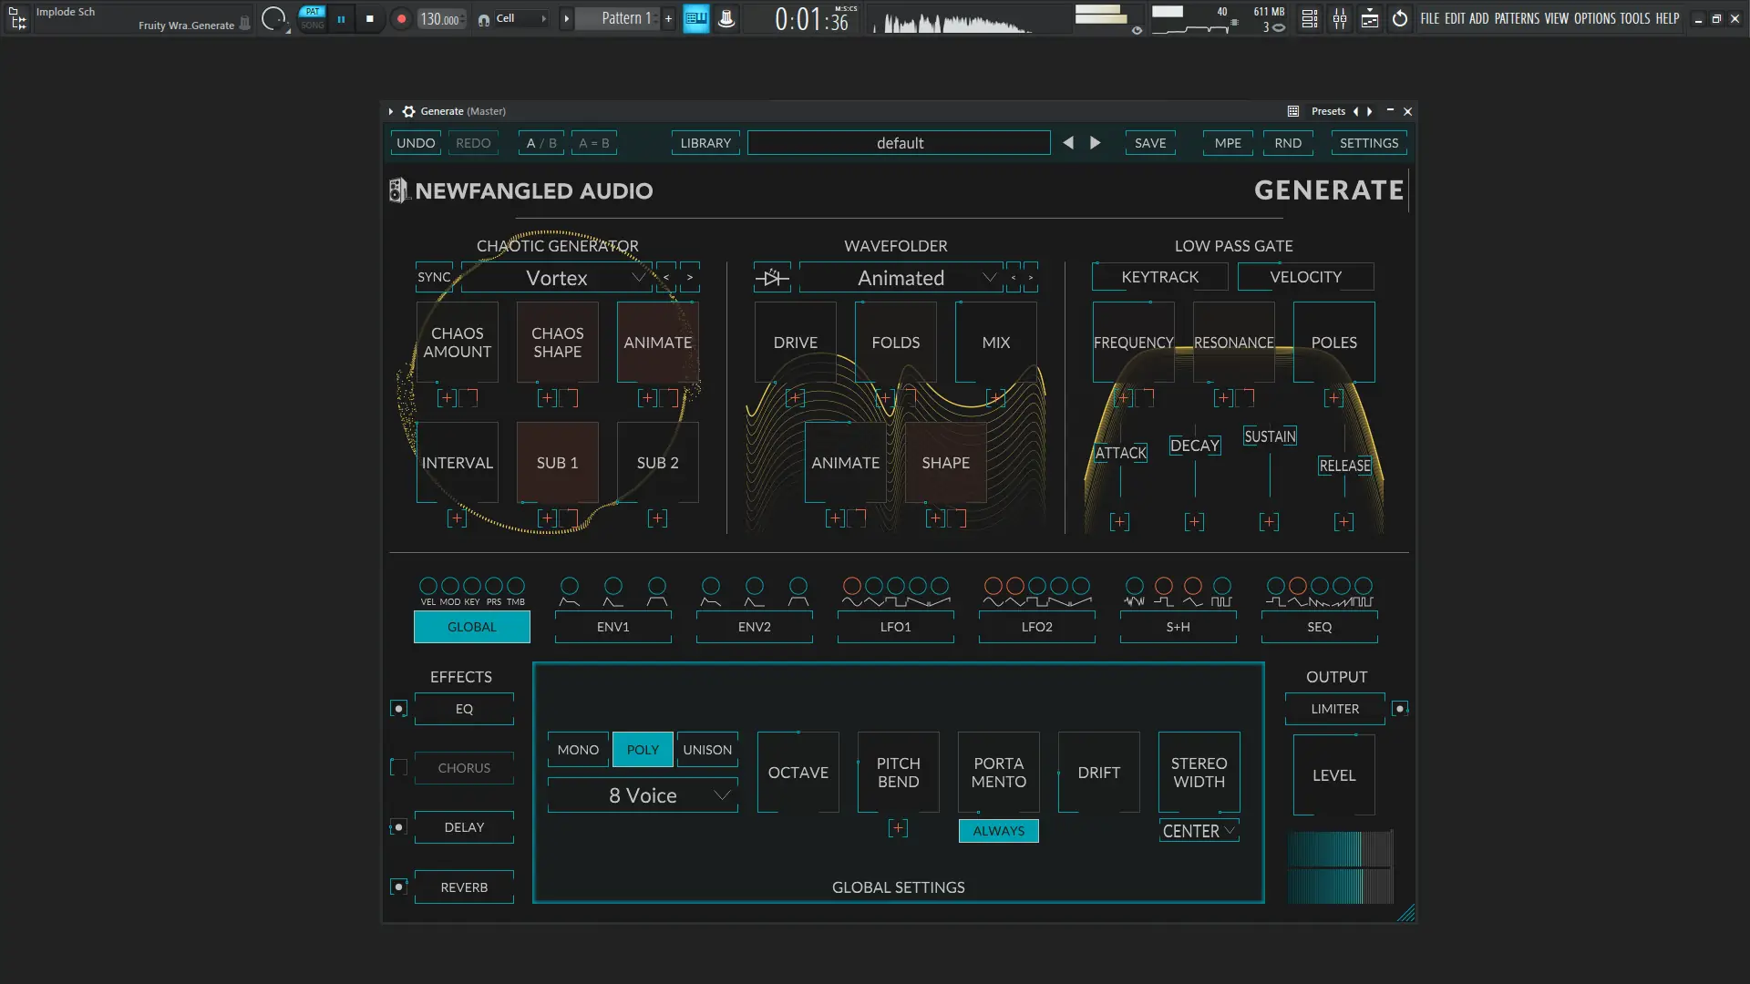
Task: Open the mixer icon in the top toolbar
Action: pyautogui.click(x=1340, y=18)
